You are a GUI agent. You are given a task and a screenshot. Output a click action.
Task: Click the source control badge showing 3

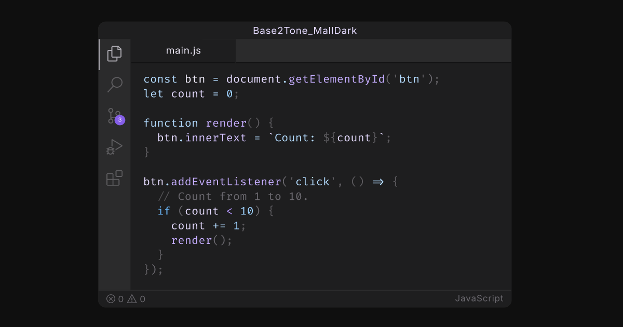tap(120, 120)
